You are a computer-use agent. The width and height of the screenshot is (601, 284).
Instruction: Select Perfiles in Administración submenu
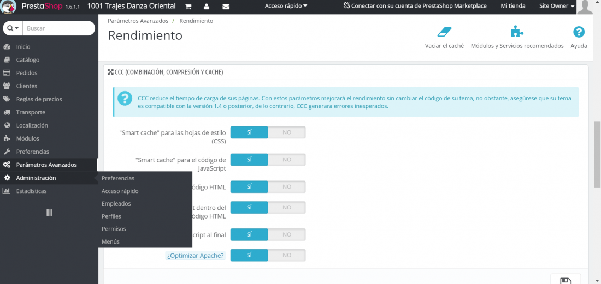click(x=111, y=216)
